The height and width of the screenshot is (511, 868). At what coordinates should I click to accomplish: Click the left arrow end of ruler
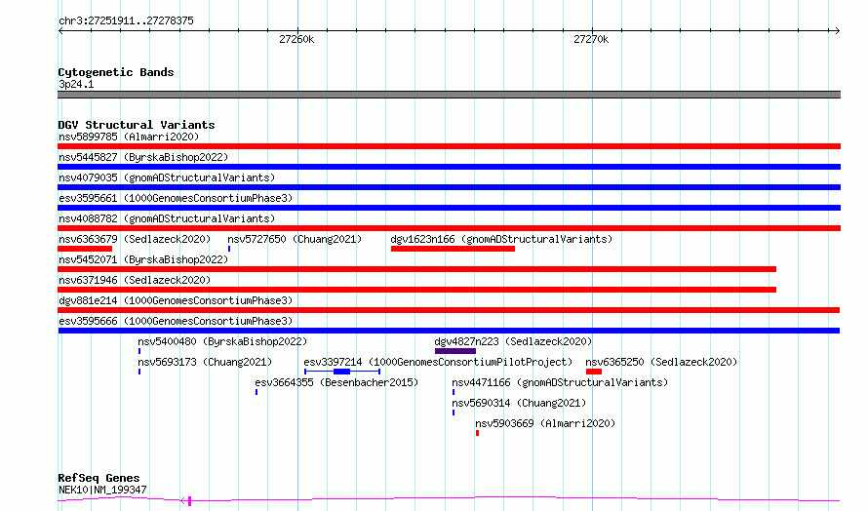pyautogui.click(x=60, y=31)
